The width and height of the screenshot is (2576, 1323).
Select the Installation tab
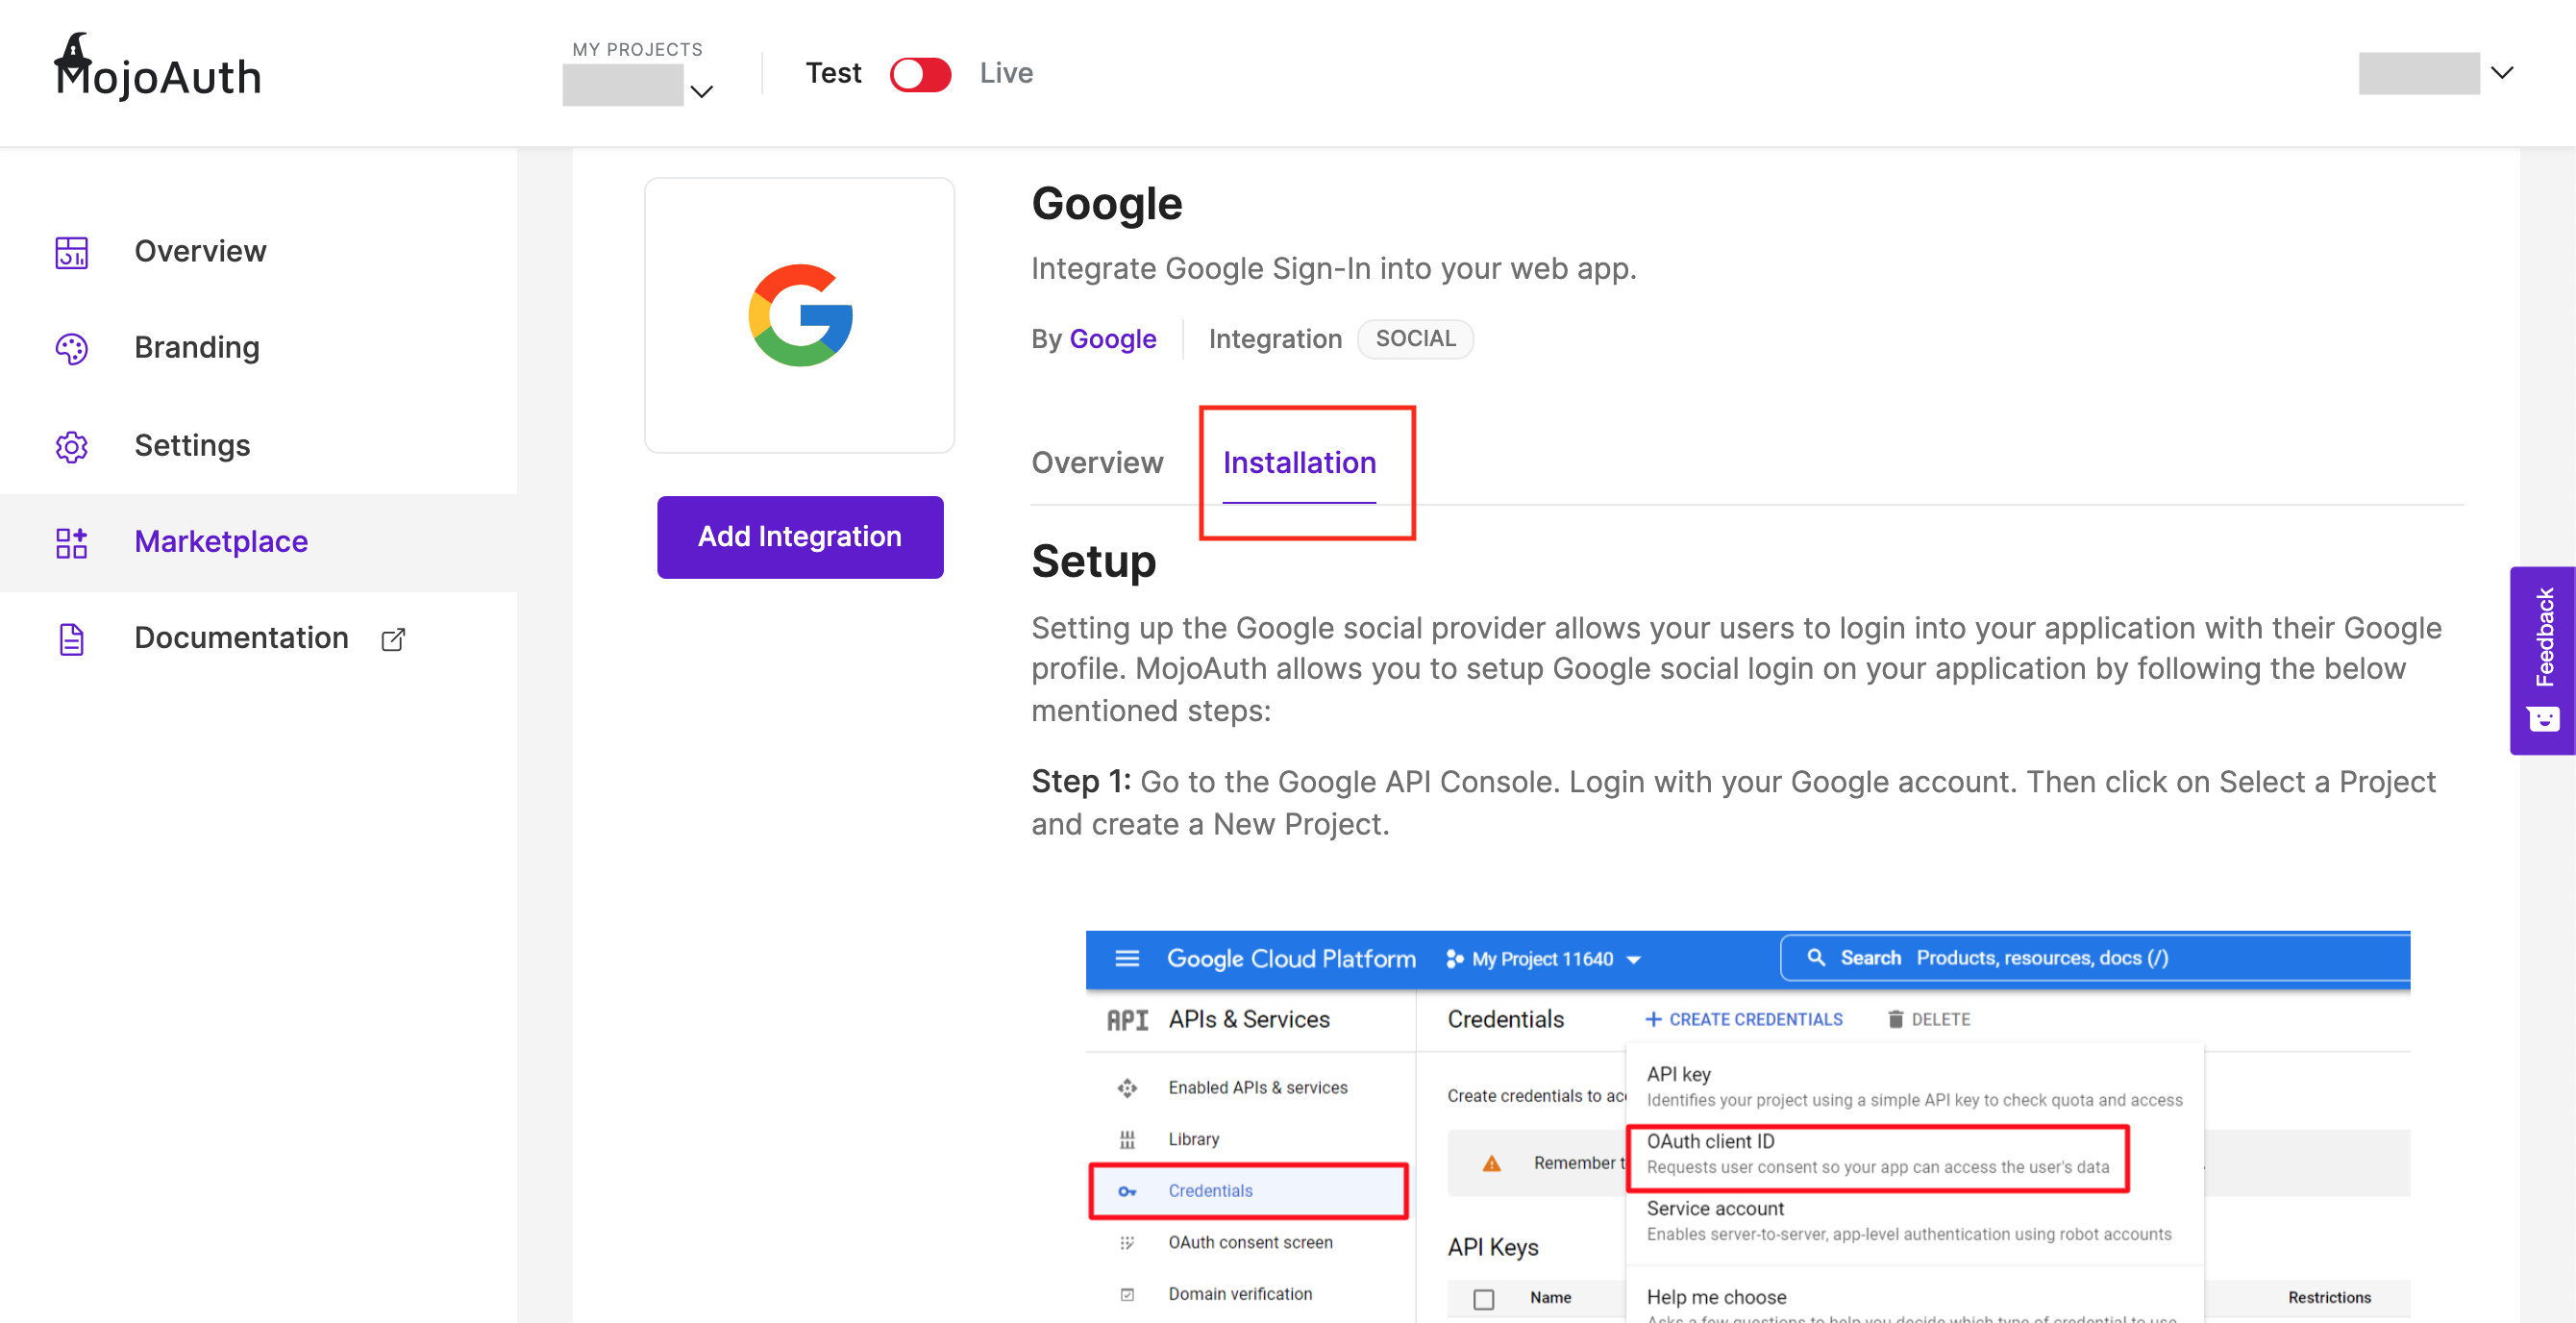(x=1299, y=463)
